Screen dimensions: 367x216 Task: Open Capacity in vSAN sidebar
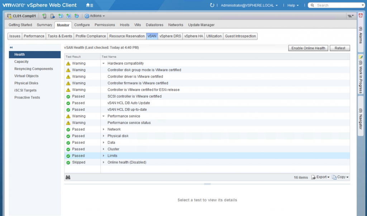pos(21,61)
